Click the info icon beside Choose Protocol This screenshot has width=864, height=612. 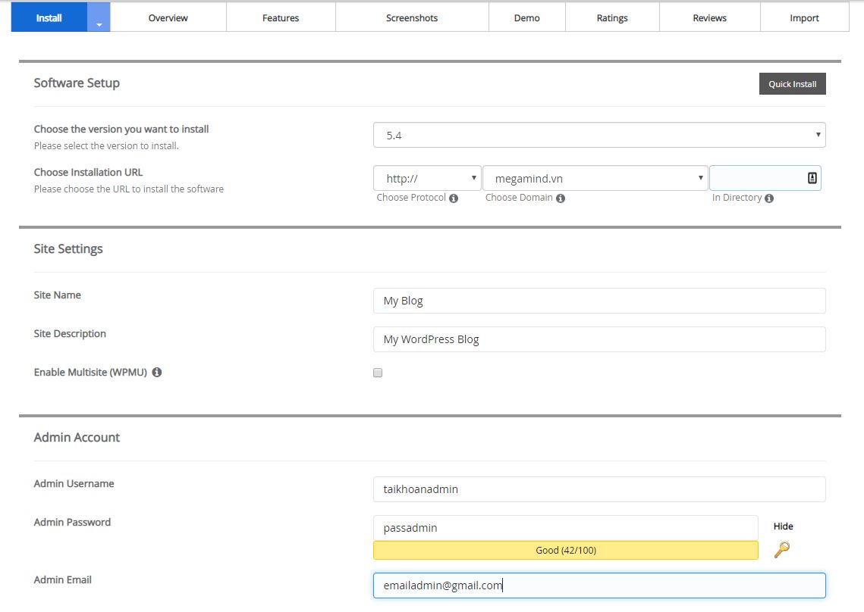(x=454, y=198)
